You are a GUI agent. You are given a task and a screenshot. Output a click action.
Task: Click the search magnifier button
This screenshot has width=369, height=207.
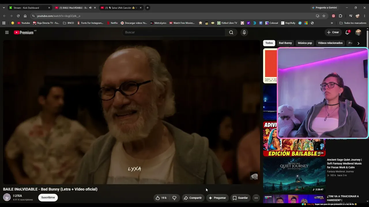coord(231,32)
